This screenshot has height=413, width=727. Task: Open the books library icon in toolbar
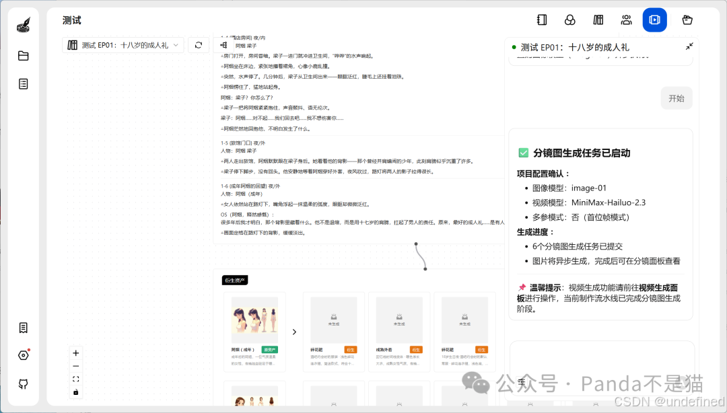(598, 20)
